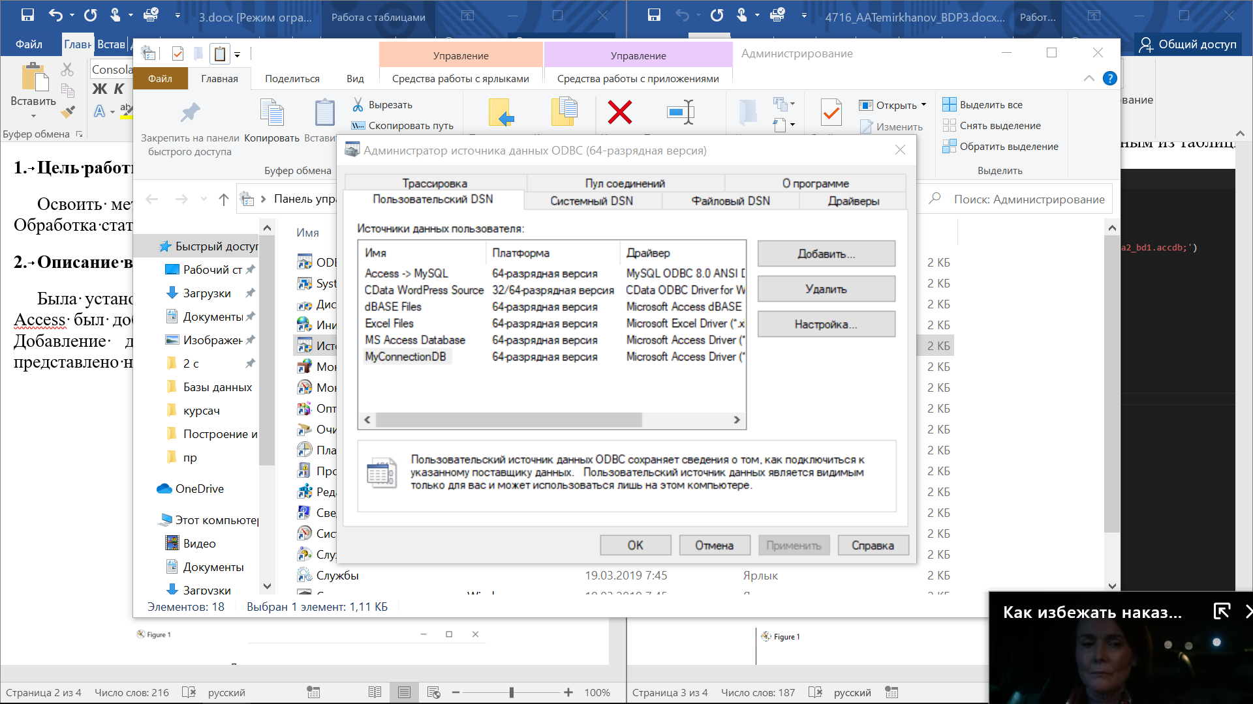Switch to Вид tab in Explorer

355,79
